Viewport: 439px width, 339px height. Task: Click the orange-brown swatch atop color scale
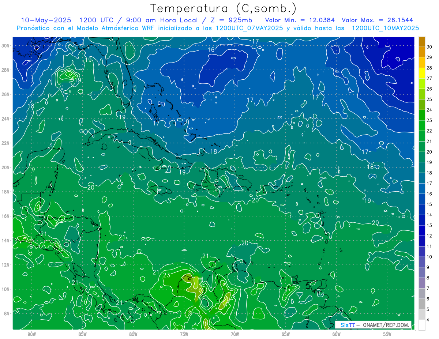tap(422, 42)
